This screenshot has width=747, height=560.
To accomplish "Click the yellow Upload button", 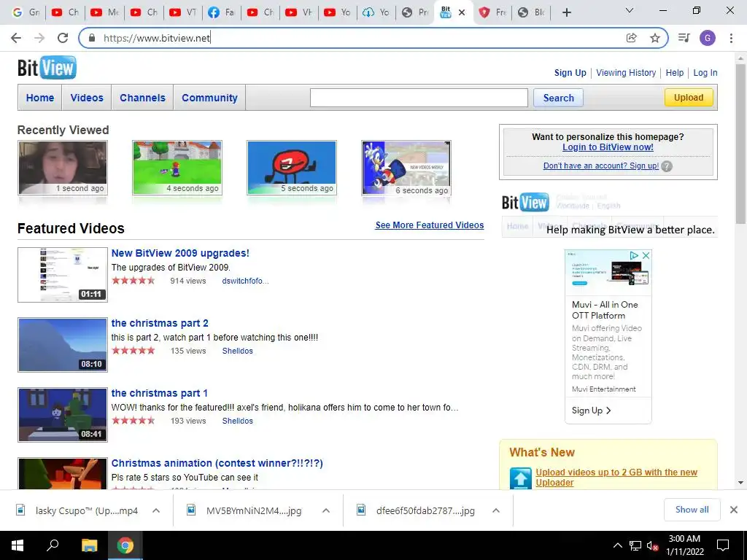I will [689, 97].
